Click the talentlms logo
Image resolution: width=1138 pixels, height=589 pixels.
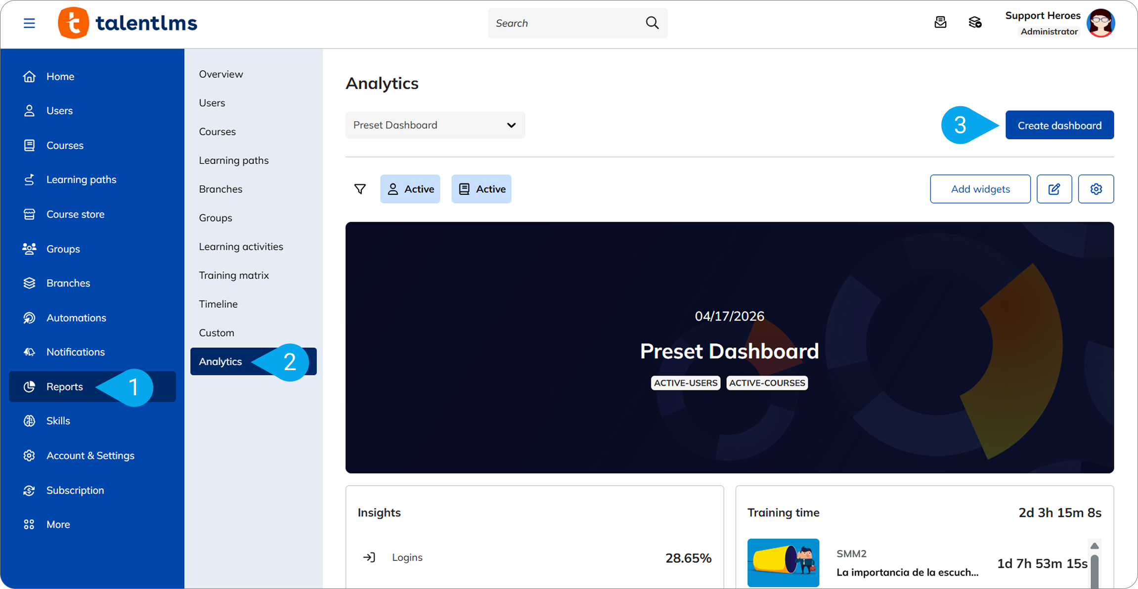pos(128,23)
